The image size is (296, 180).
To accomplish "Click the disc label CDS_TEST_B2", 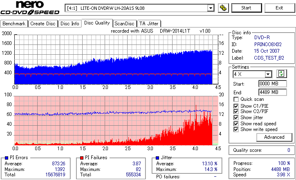I will click(269, 58).
